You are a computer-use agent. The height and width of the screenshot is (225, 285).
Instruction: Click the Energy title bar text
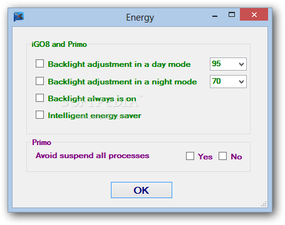point(140,17)
